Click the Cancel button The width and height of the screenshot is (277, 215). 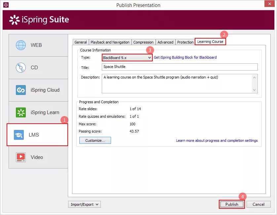pyautogui.click(x=258, y=204)
